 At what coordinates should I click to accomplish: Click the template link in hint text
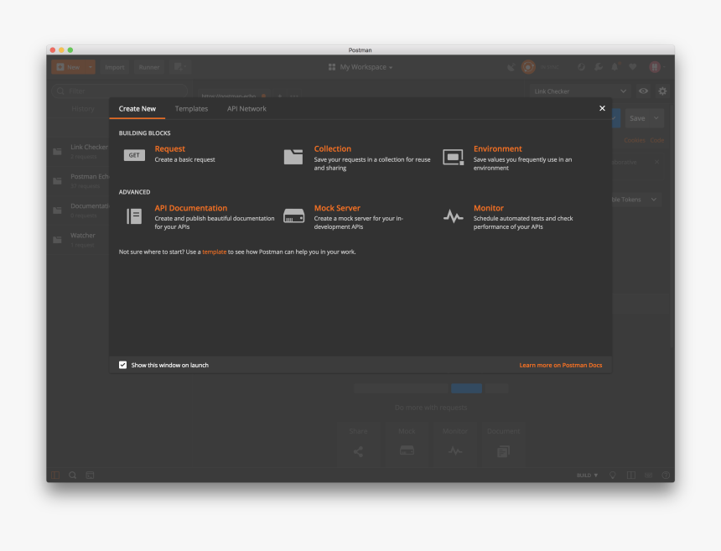click(x=214, y=252)
